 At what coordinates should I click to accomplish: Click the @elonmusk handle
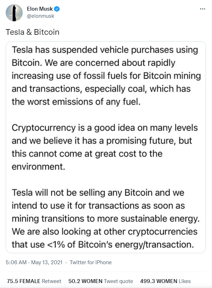(40, 16)
